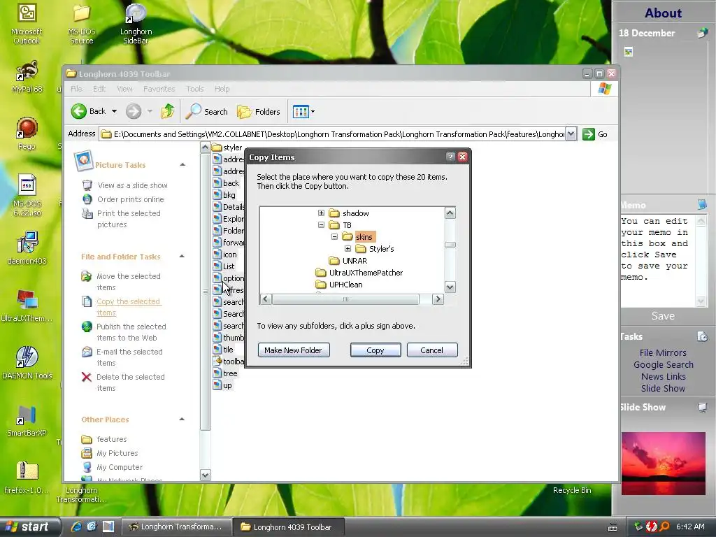Toggle Folders pane in toolbar

(x=259, y=111)
